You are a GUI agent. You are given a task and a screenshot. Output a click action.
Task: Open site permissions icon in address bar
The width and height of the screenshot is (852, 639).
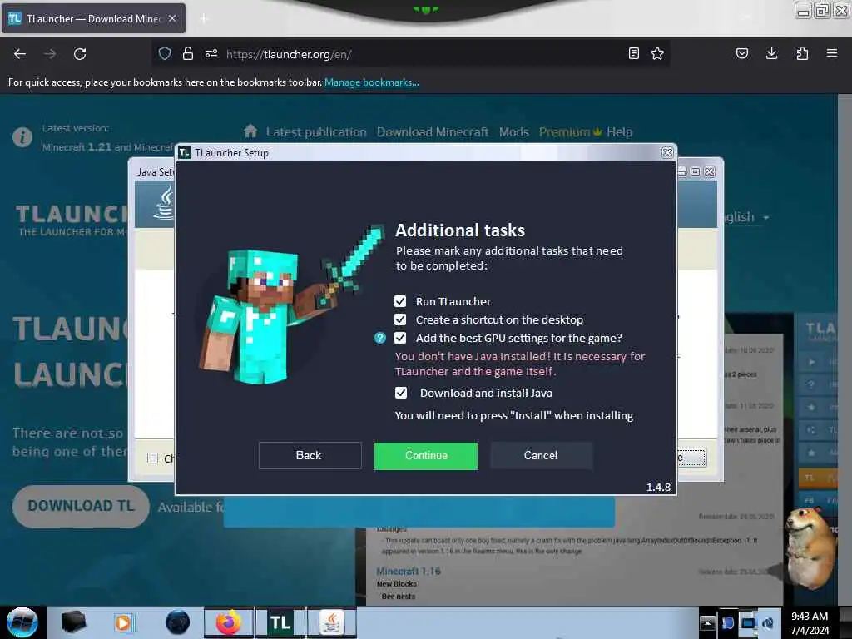(x=211, y=53)
